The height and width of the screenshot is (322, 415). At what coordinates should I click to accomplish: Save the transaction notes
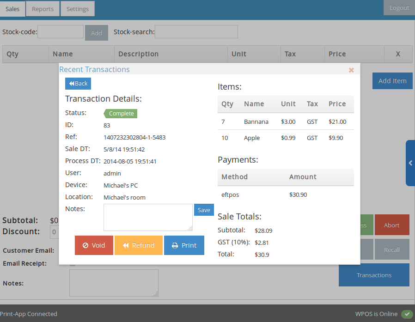(204, 210)
